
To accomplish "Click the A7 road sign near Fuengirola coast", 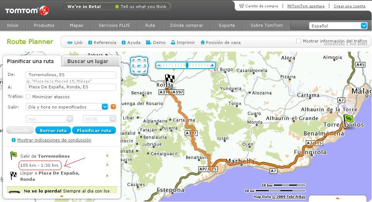I will point(273,171).
